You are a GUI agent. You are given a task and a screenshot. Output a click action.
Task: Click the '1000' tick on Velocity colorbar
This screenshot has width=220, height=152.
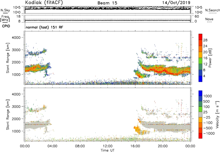[x=208, y=96]
